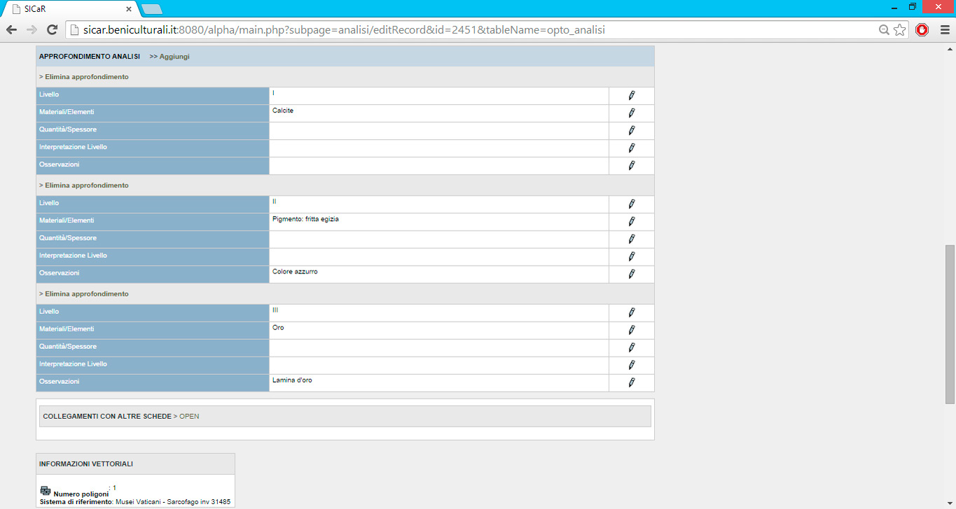Click the browser forward arrow
956x509 pixels.
coord(32,30)
